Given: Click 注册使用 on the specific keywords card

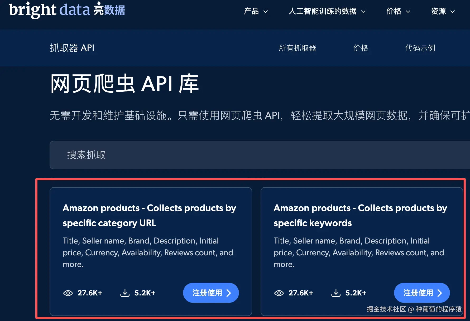Looking at the screenshot, I should coord(422,293).
